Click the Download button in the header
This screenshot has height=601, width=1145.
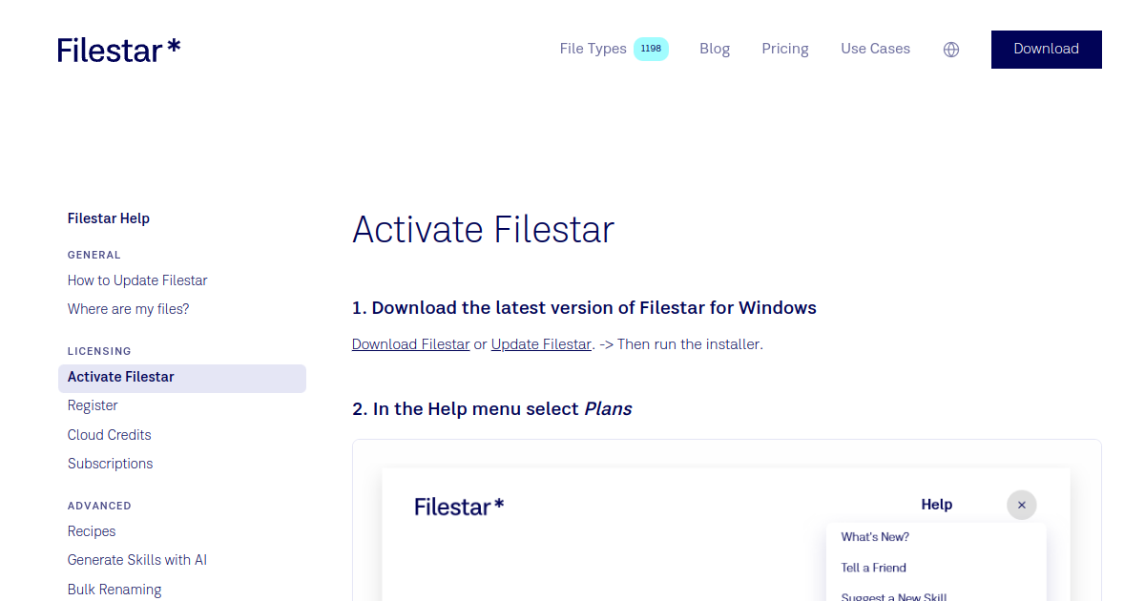click(1046, 49)
